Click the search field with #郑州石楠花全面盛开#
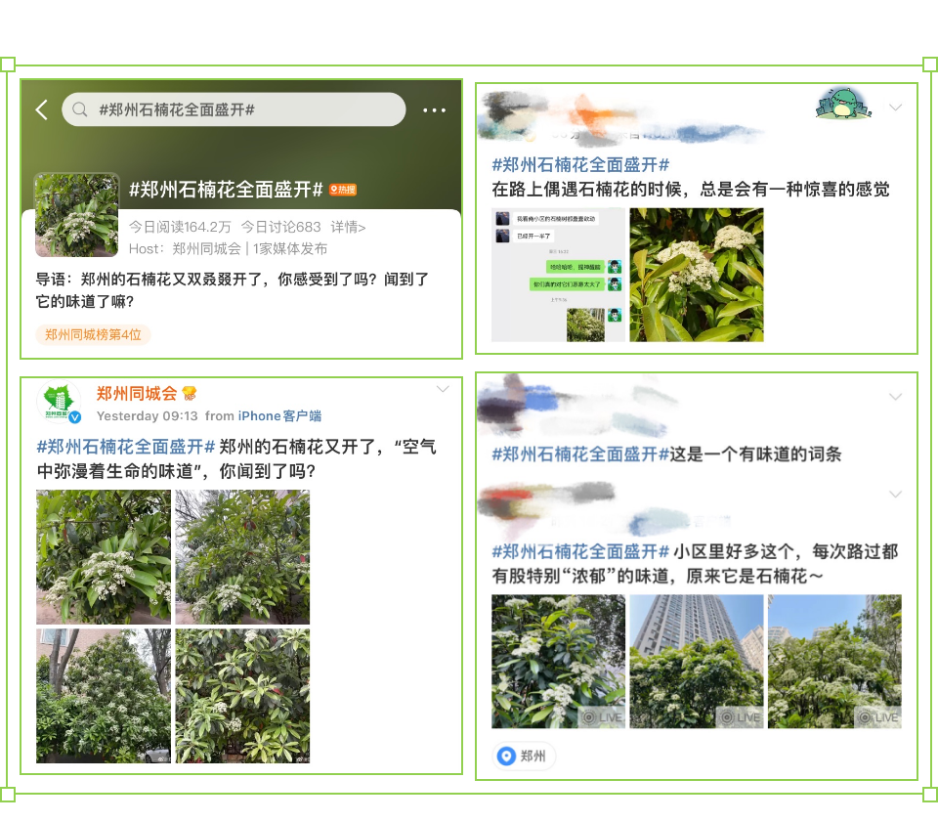Image resolution: width=938 pixels, height=822 pixels. 234,109
